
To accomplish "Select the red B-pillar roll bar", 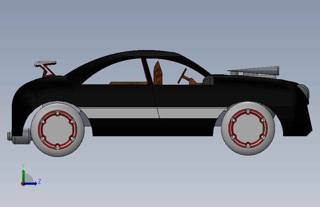I will (147, 71).
